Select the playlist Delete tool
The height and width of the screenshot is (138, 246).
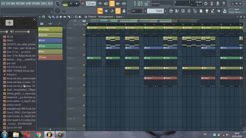point(57,17)
